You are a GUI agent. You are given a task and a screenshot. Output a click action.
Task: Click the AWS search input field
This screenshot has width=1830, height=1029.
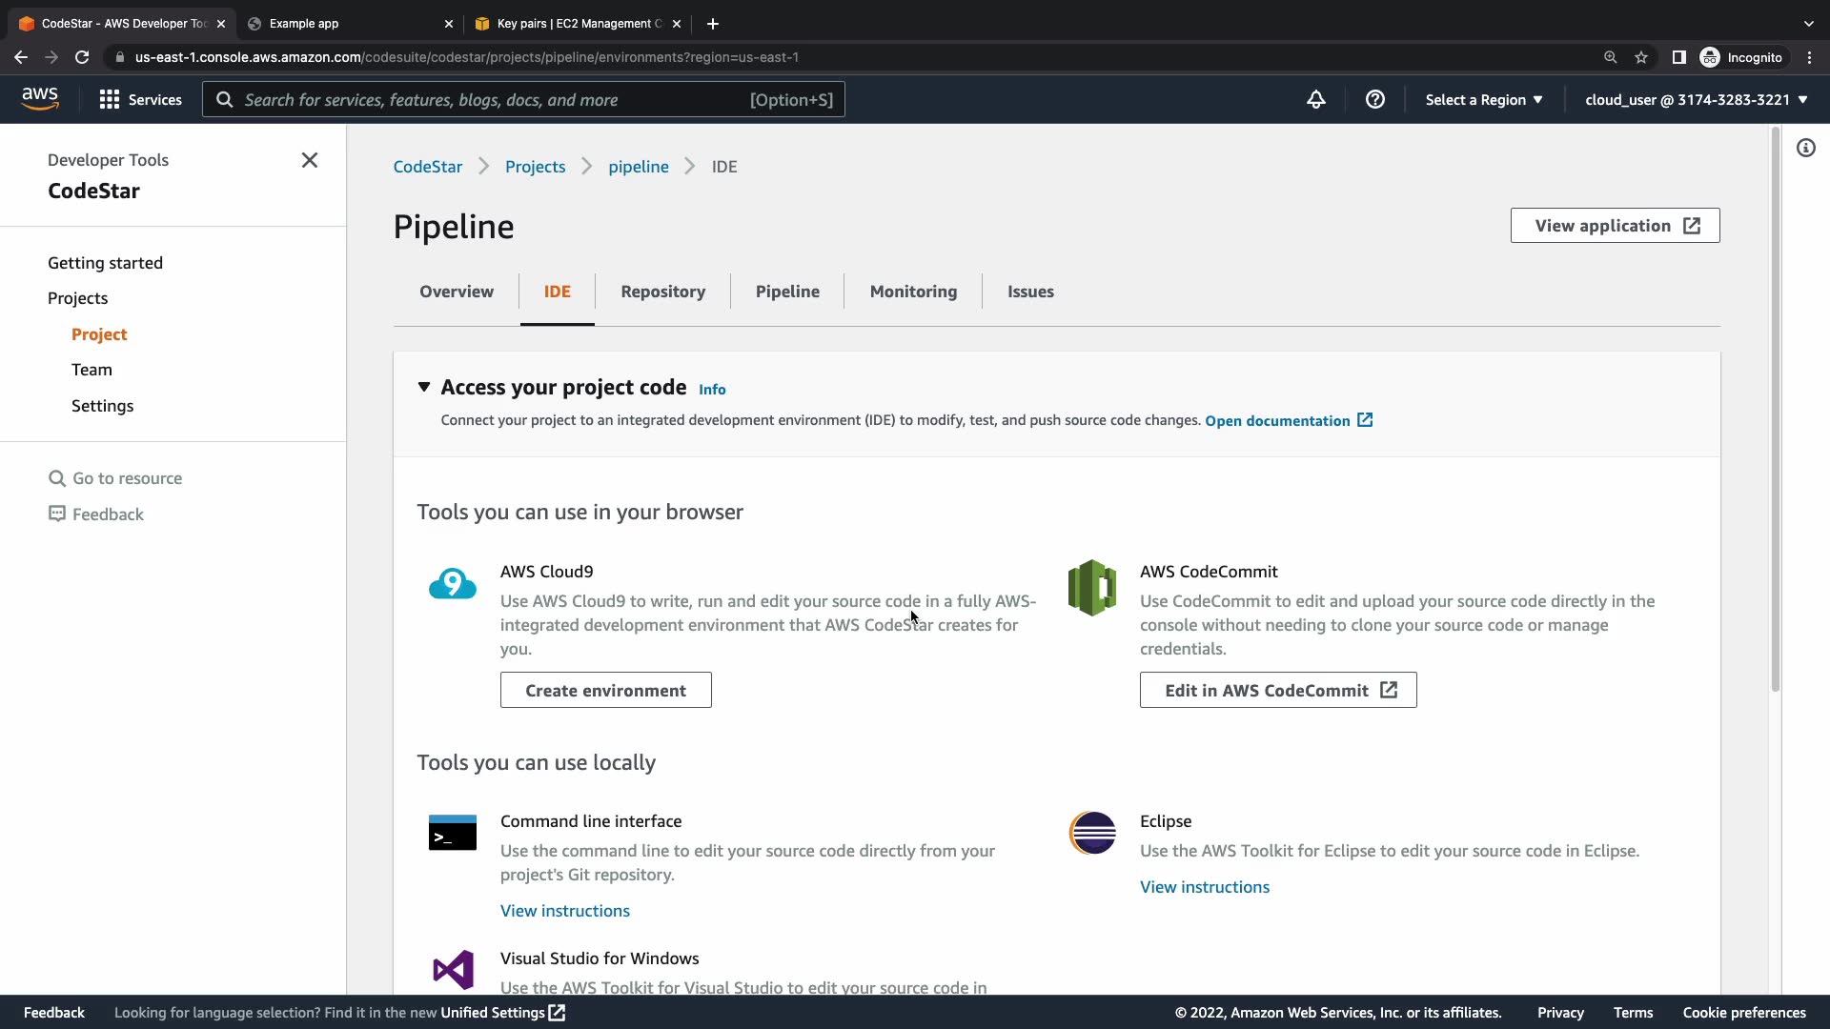click(522, 99)
